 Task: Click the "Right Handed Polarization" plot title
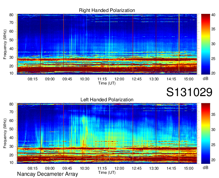107,10
